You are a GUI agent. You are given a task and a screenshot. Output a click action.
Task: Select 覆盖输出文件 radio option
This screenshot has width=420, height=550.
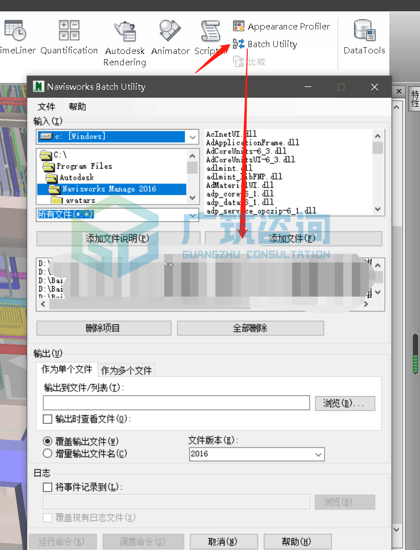pyautogui.click(x=47, y=441)
